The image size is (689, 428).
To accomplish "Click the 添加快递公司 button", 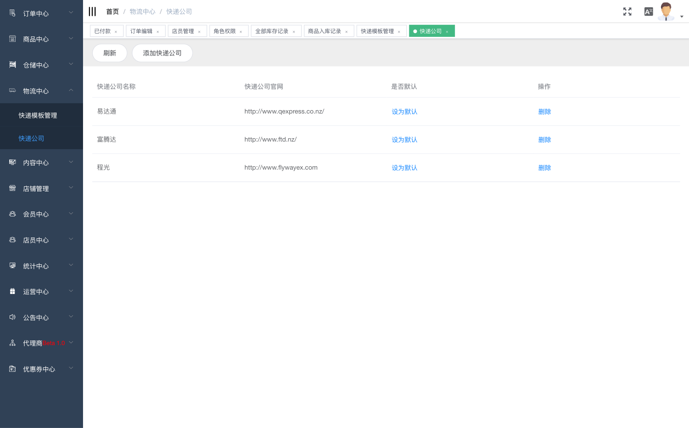I will point(162,53).
